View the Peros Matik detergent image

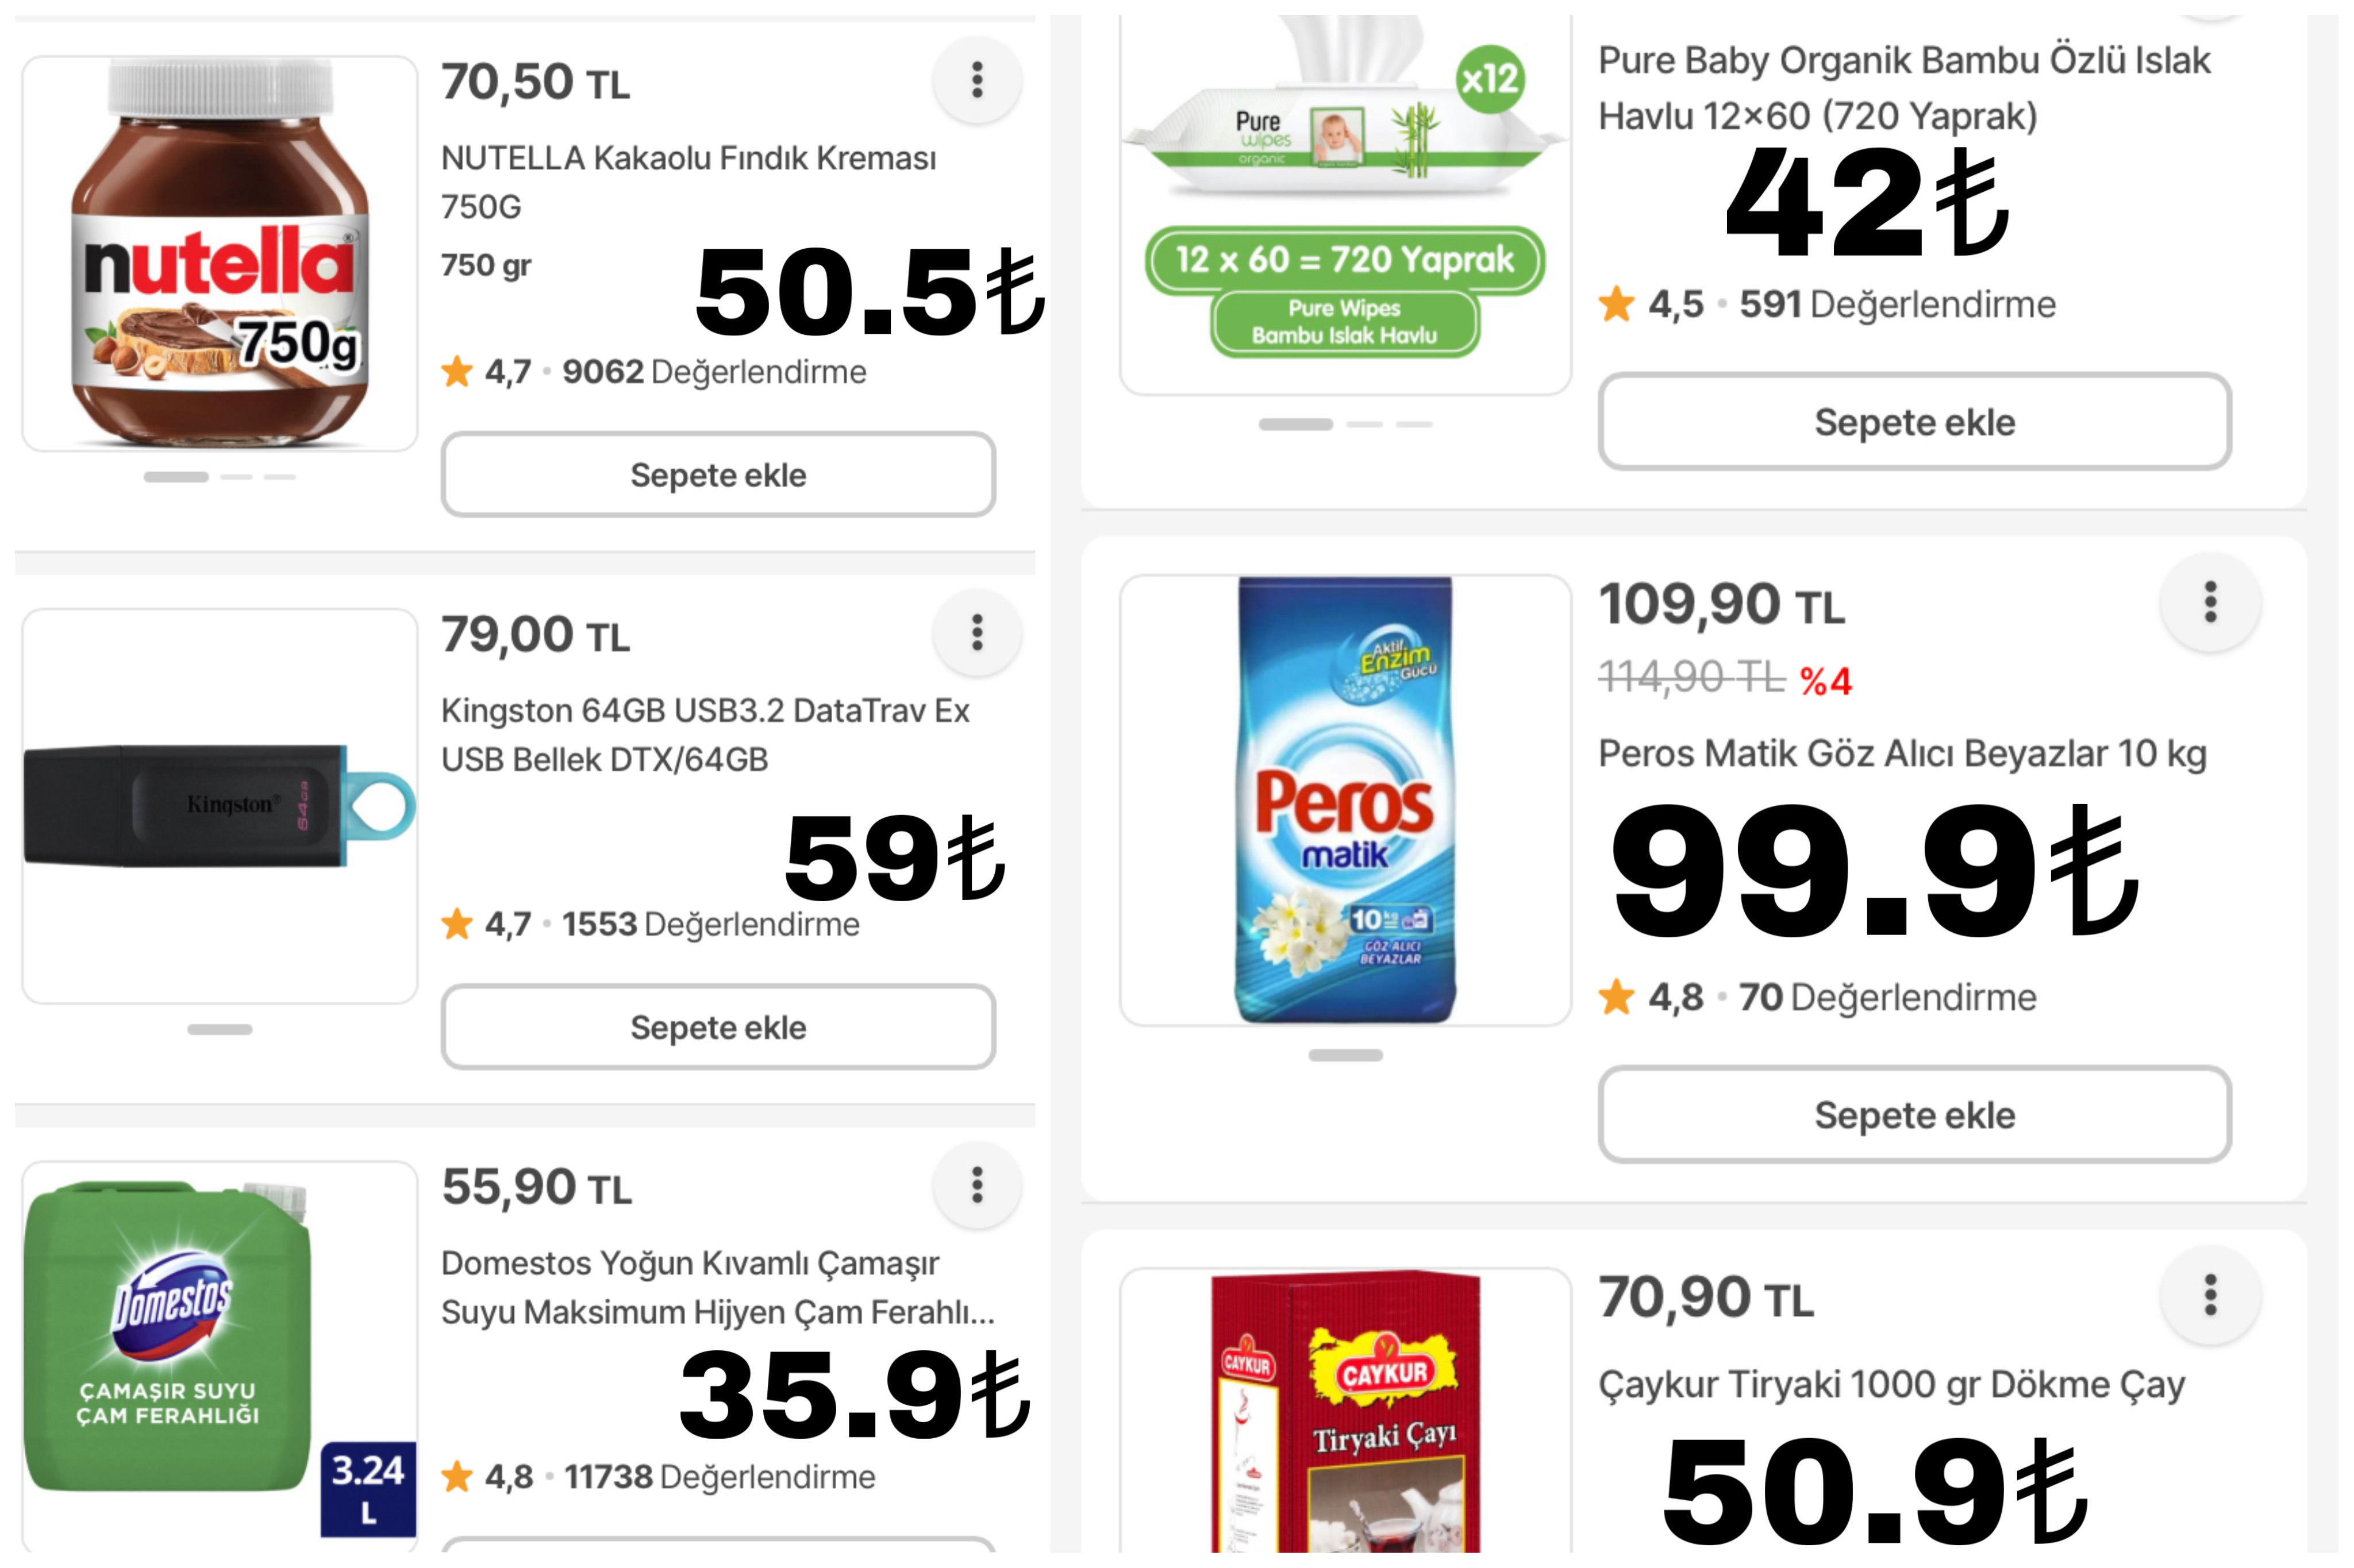1345,799
